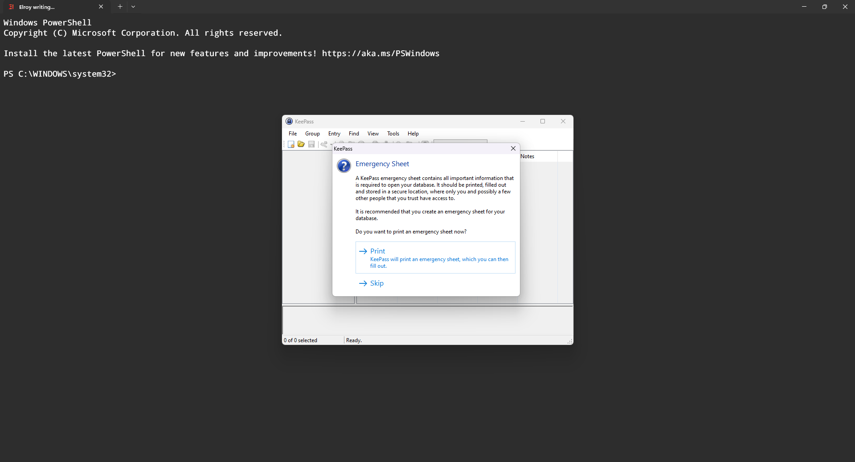Expand the terminal new-tab profile dropdown

click(x=133, y=7)
